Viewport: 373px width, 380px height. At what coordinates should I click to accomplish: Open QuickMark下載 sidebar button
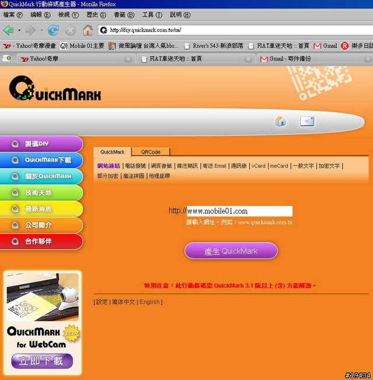pos(41,160)
